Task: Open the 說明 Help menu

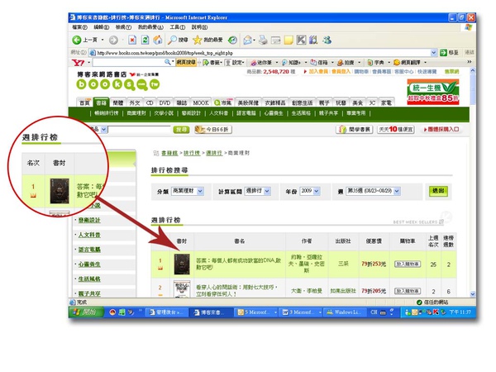Action: 199,27
